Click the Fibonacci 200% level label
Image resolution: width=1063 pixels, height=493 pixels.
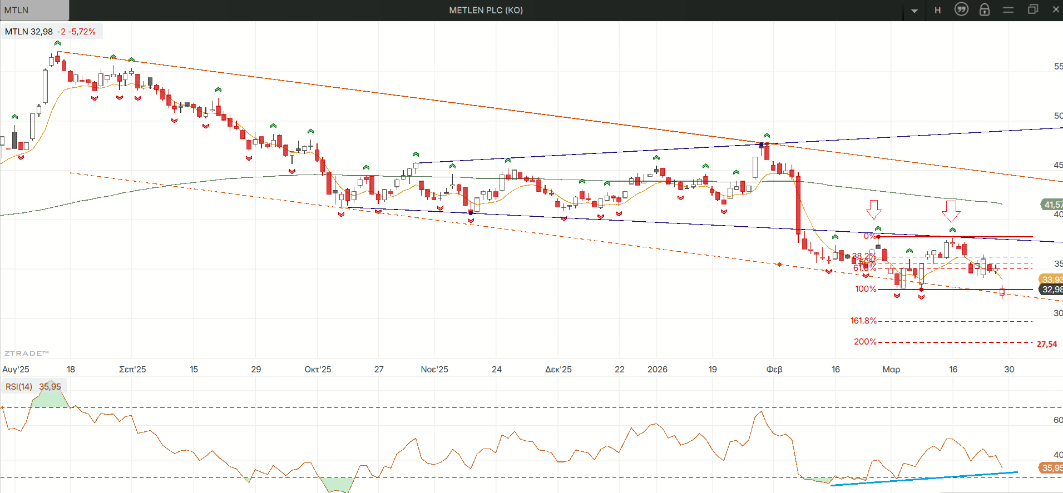(x=865, y=342)
